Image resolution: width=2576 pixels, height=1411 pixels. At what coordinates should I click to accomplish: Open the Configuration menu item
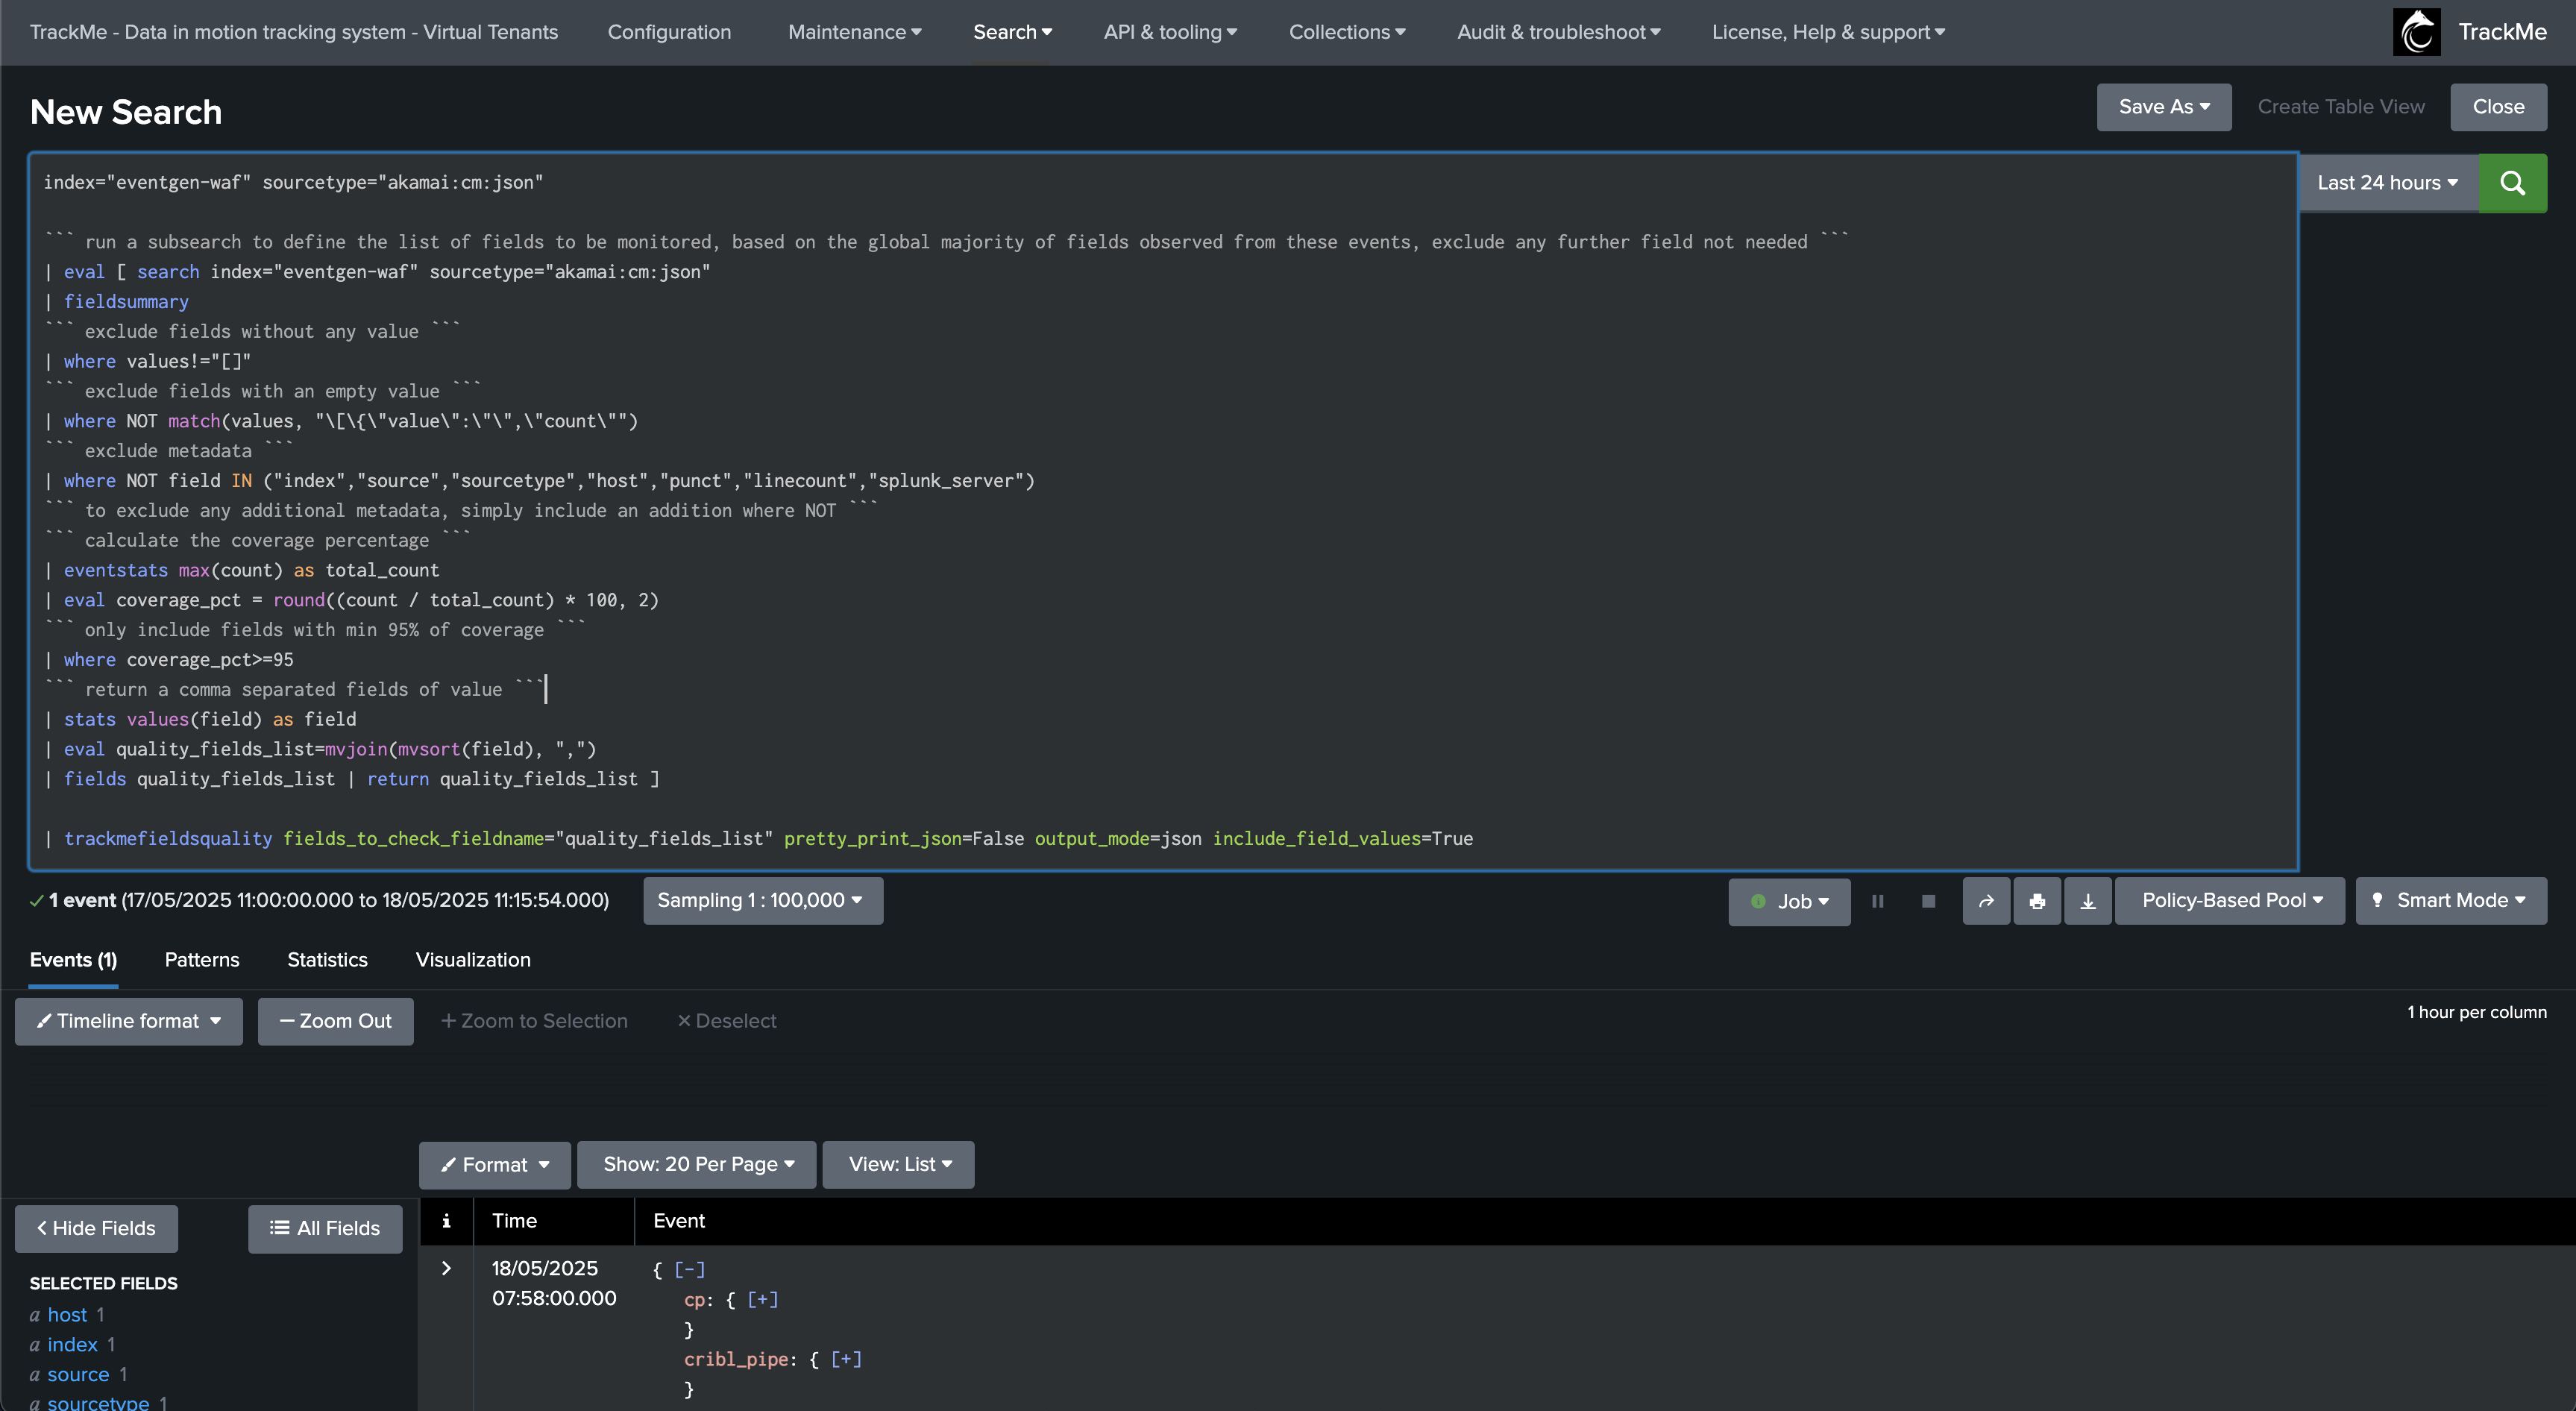[x=669, y=32]
